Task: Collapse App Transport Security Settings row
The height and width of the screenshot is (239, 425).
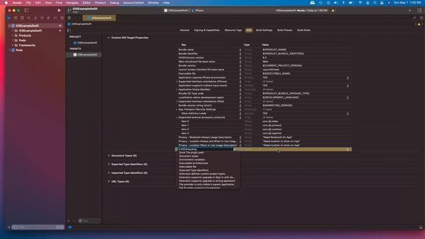Action: click(x=177, y=110)
